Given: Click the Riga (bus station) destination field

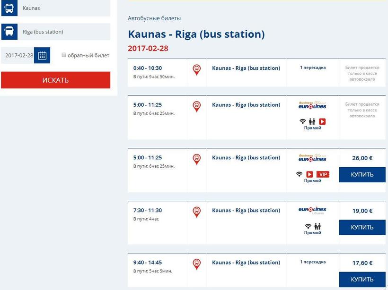Looking at the screenshot, I should [64, 32].
